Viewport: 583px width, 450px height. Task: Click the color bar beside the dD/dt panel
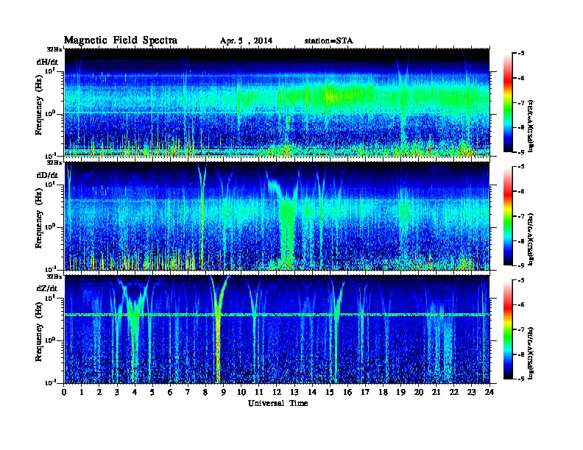click(508, 216)
